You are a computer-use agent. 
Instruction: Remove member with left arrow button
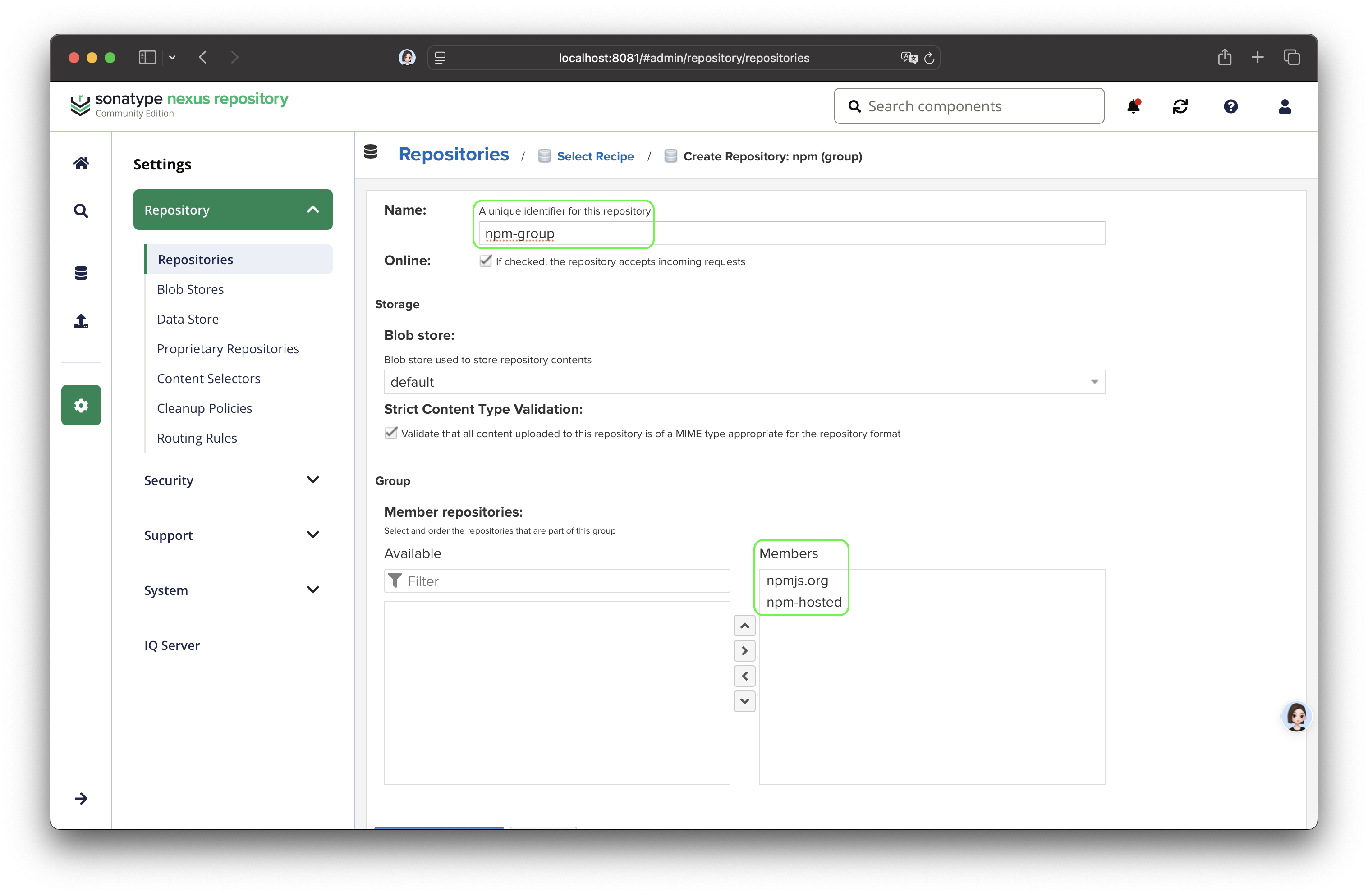744,676
